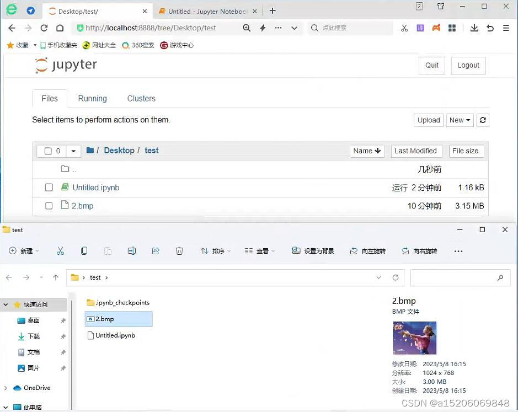The height and width of the screenshot is (412, 518).
Task: Open the browser hamburger menu
Action: (506, 28)
